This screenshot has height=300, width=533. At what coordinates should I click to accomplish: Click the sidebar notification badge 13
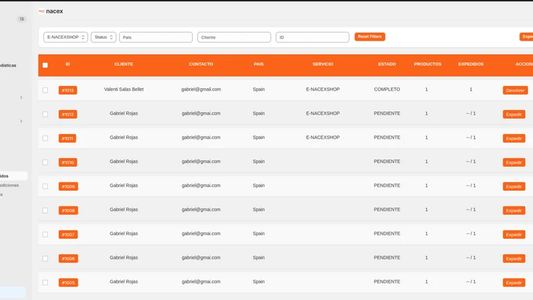click(22, 19)
